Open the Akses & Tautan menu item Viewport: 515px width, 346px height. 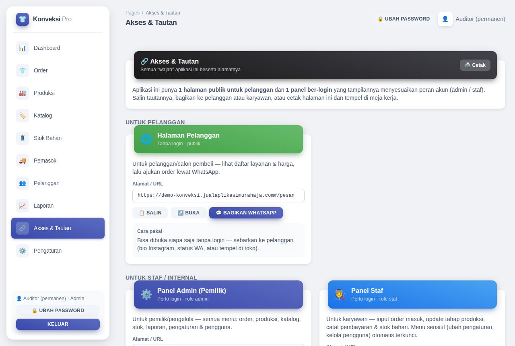click(x=58, y=228)
